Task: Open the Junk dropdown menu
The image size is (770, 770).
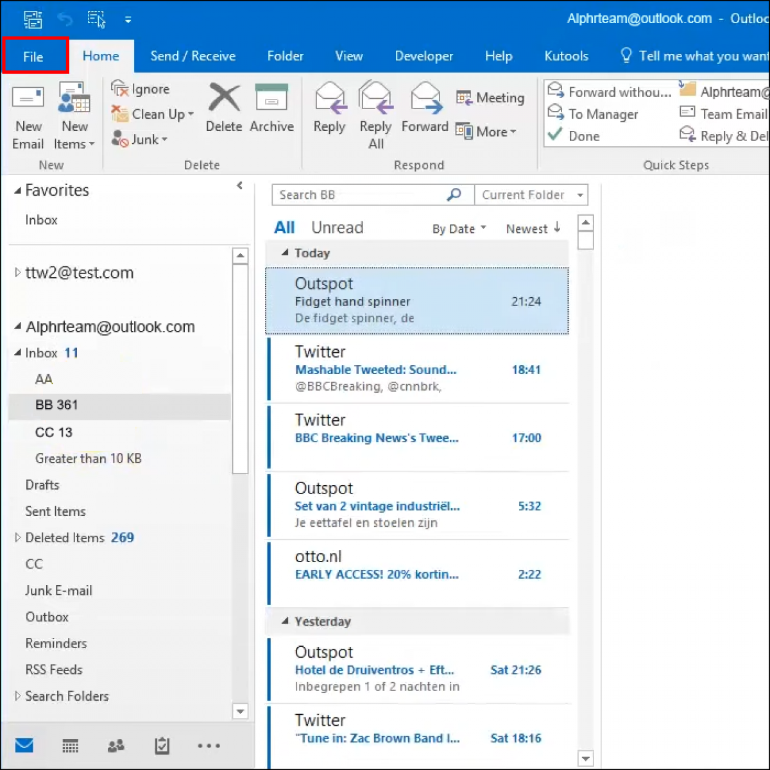Action: point(140,139)
